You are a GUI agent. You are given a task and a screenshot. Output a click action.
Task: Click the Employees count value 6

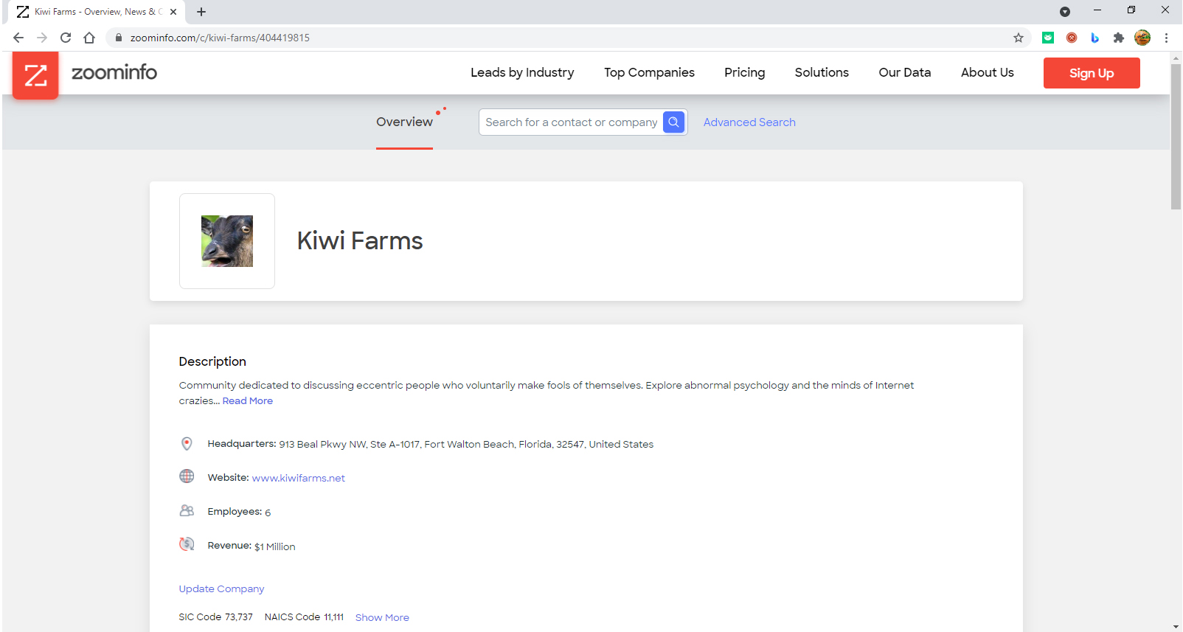(268, 513)
